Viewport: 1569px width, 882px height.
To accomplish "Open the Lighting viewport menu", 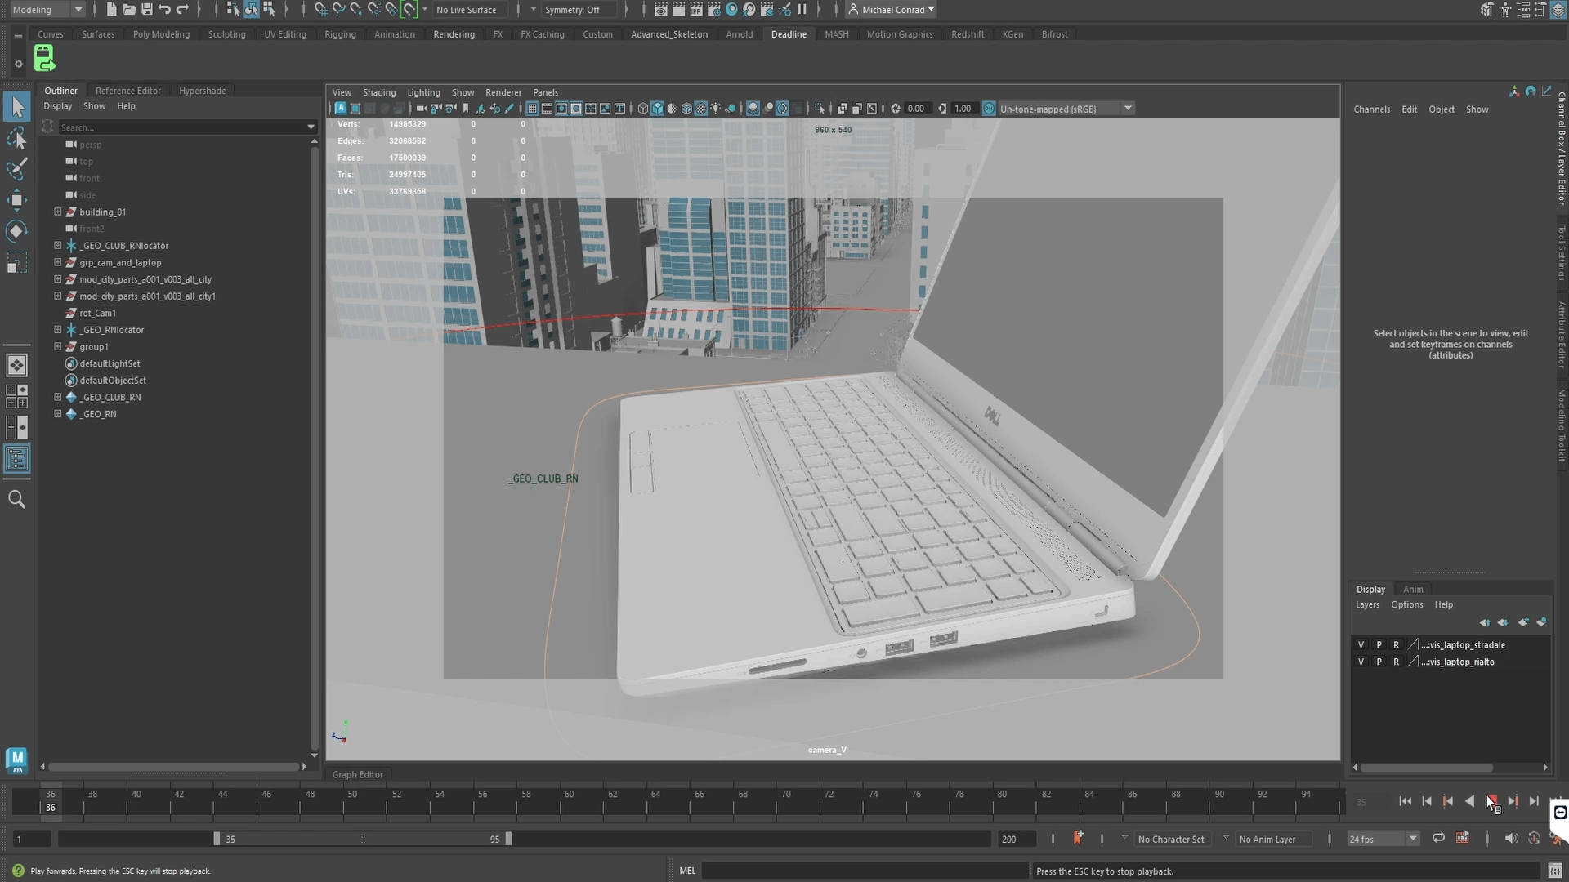I will [x=423, y=92].
